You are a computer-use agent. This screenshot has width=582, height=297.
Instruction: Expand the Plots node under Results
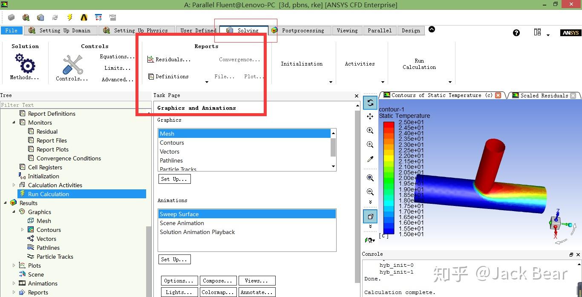tap(13, 265)
